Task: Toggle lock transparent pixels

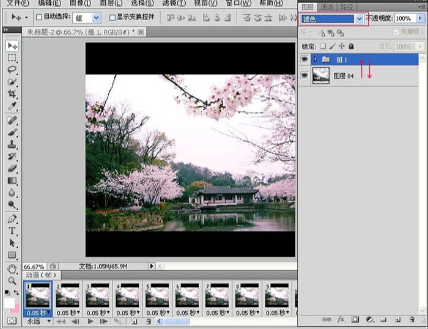Action: (x=323, y=46)
